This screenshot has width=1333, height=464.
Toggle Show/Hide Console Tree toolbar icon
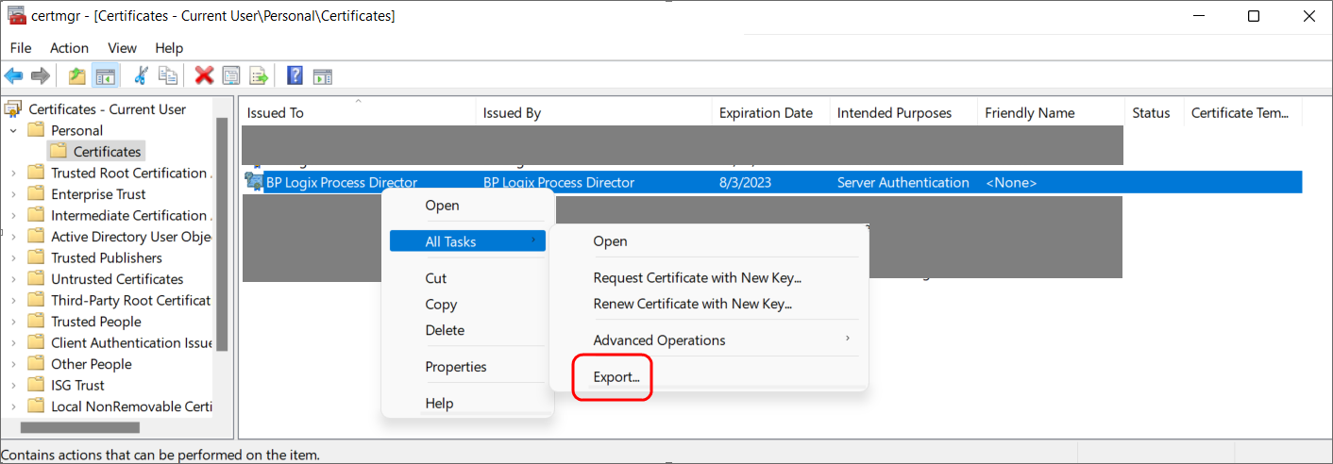click(105, 75)
